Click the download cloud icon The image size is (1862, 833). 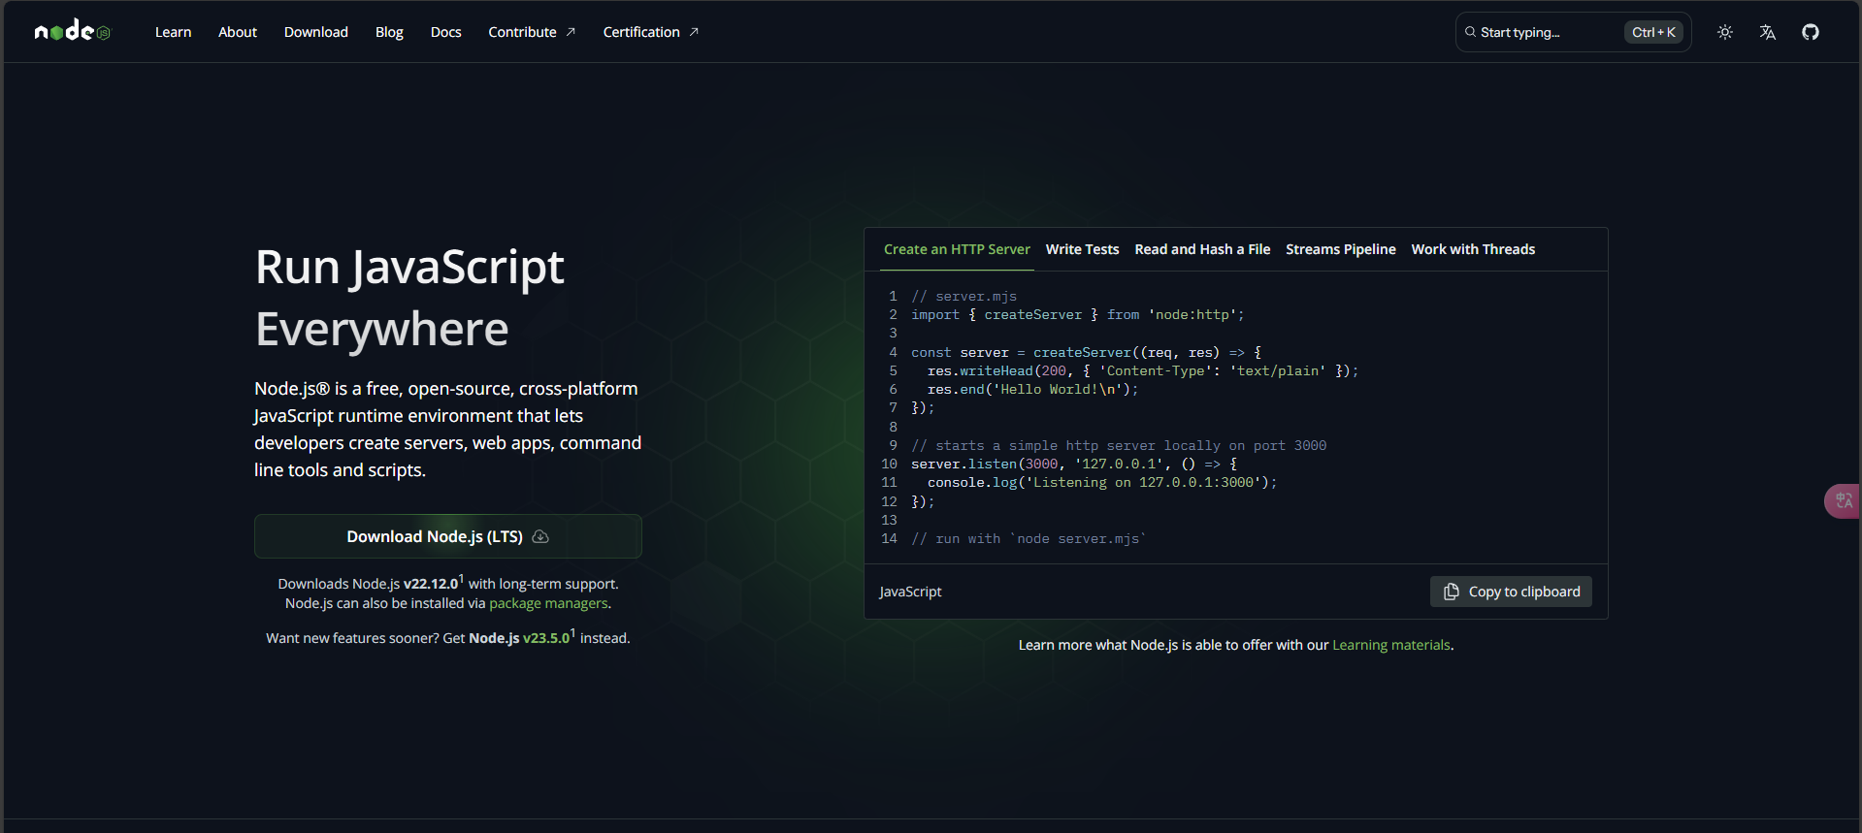tap(540, 536)
